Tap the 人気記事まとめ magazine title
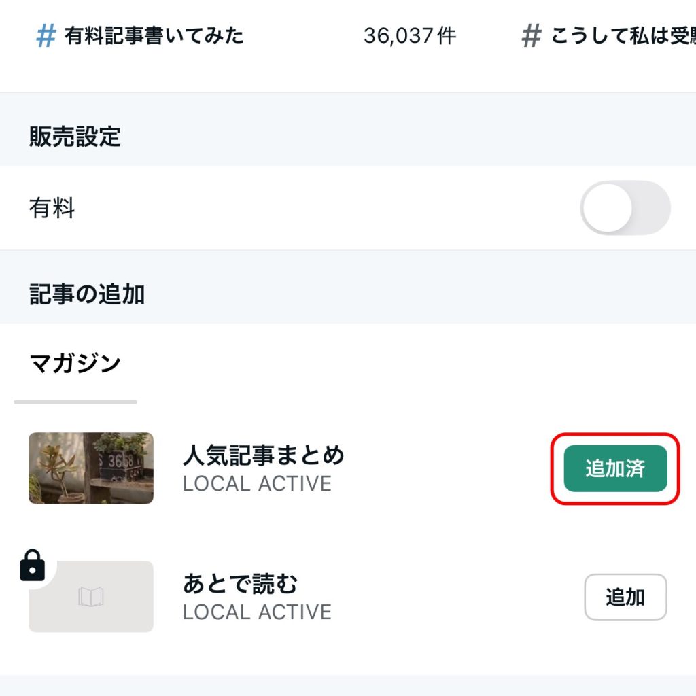The height and width of the screenshot is (696, 696). tap(263, 455)
